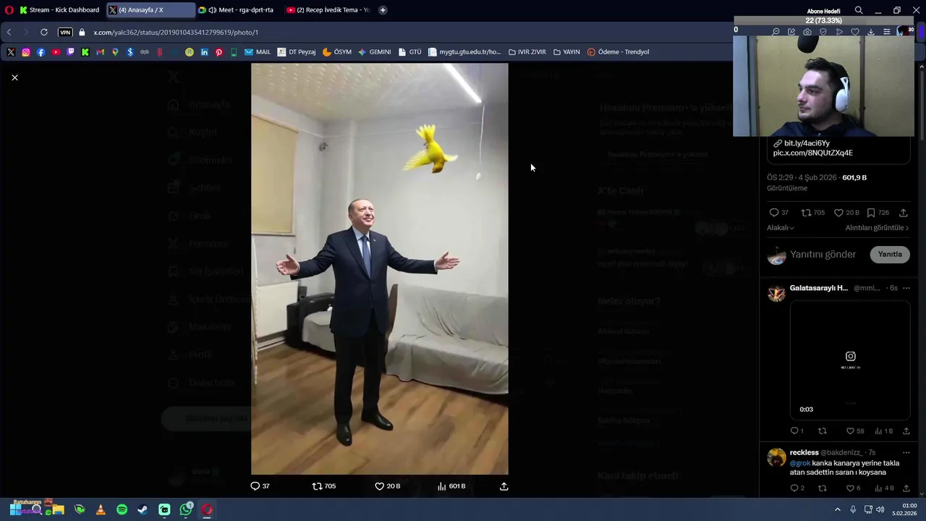This screenshot has width=926, height=521.
Task: Show hidden system tray icons chevron
Action: (x=838, y=509)
